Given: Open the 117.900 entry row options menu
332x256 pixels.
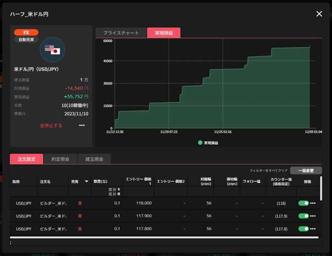Looking at the screenshot, I should (313, 216).
